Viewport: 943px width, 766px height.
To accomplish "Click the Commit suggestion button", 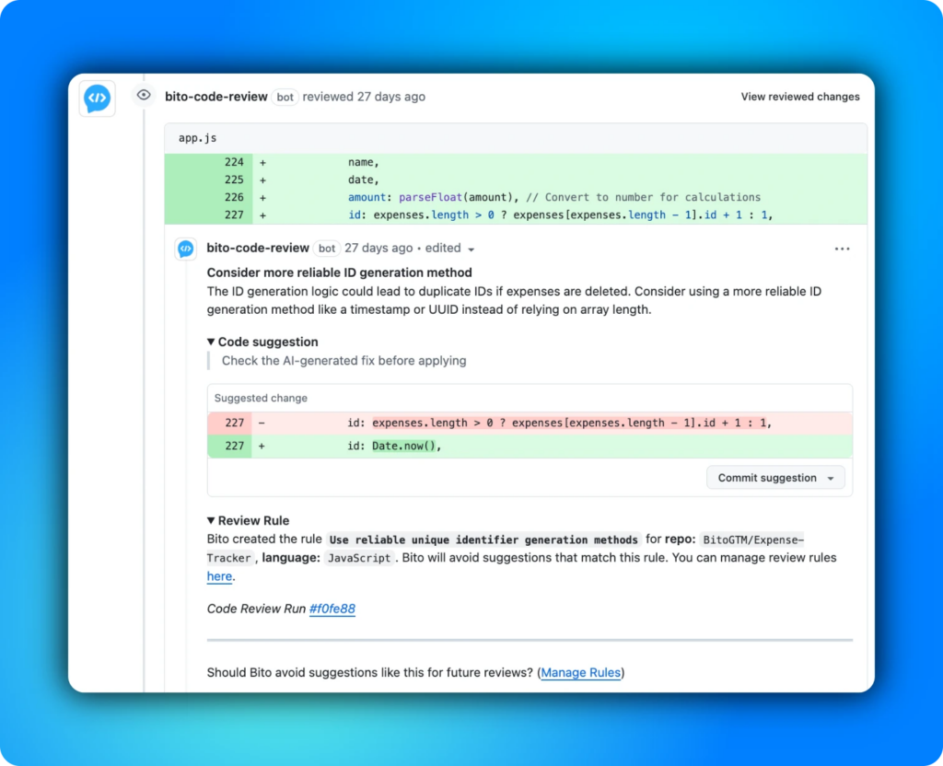I will click(x=769, y=477).
